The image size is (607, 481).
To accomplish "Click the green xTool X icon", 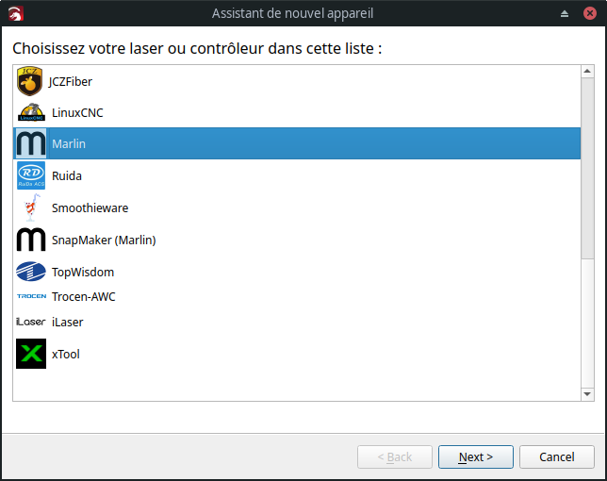I will tap(31, 354).
